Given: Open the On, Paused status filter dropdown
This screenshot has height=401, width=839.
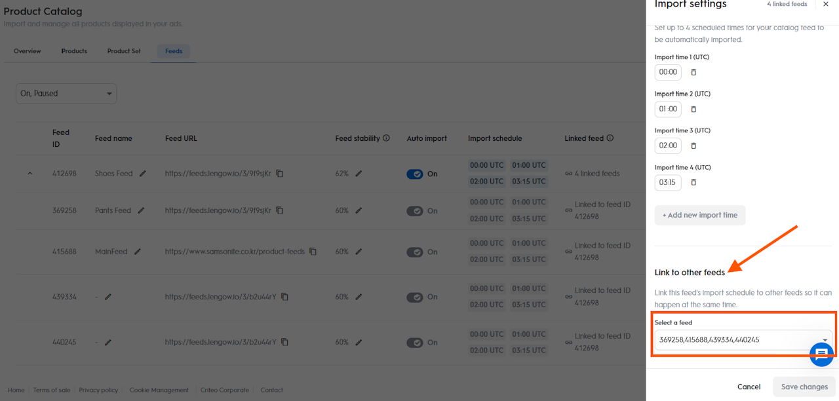Looking at the screenshot, I should (66, 94).
